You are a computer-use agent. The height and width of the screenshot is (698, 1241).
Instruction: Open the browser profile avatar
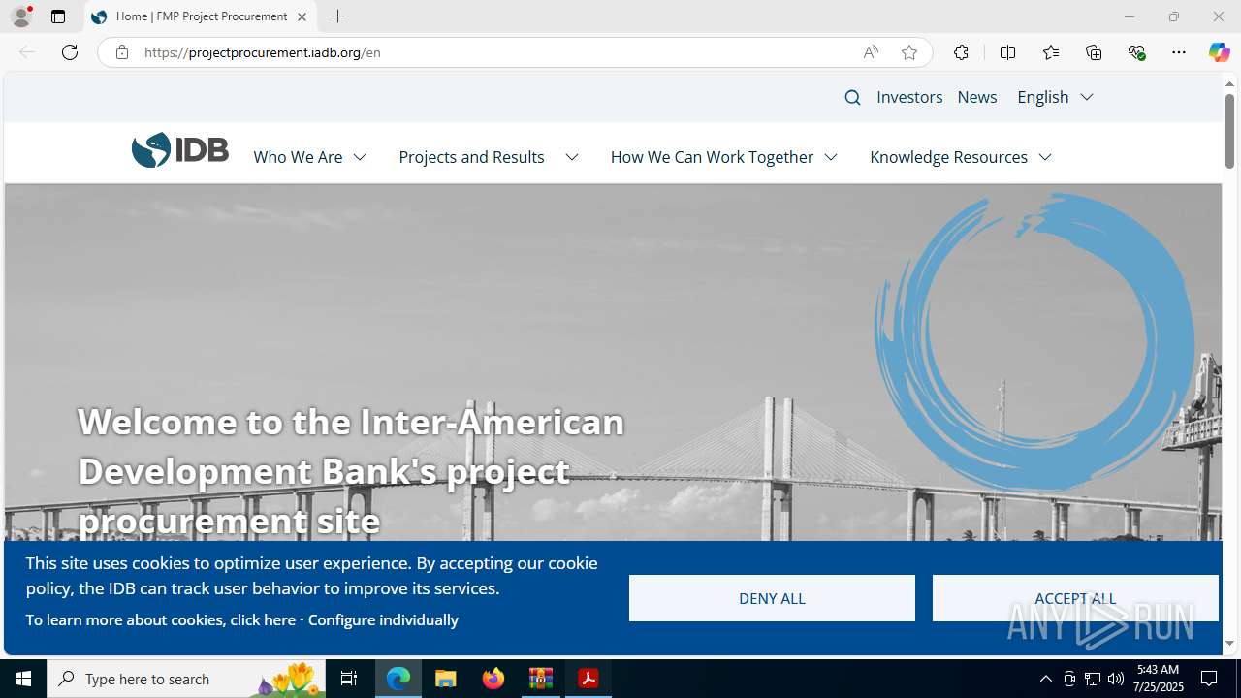click(21, 16)
